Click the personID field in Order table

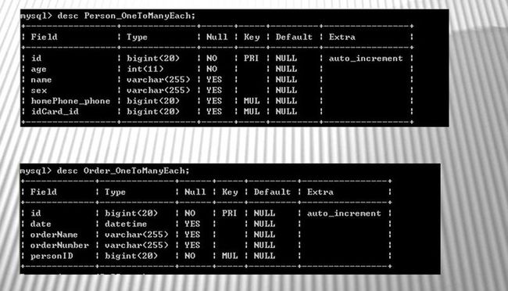pos(52,256)
